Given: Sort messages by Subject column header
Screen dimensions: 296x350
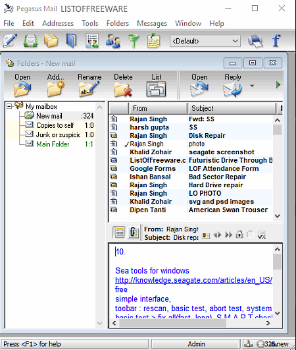Looking at the screenshot, I should coord(232,108).
